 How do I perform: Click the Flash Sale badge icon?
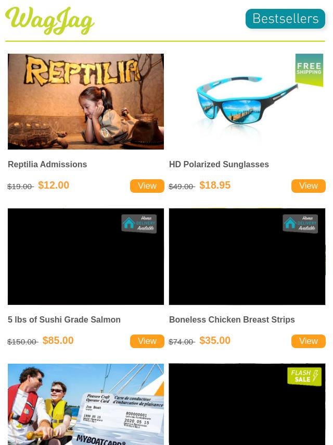click(x=304, y=377)
